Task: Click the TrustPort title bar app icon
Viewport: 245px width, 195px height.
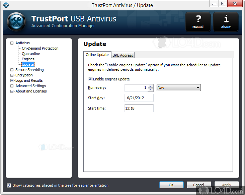Action: click(6, 5)
